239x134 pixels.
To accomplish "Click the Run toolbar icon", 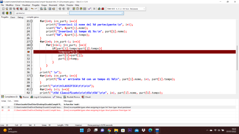I will 78,9.
